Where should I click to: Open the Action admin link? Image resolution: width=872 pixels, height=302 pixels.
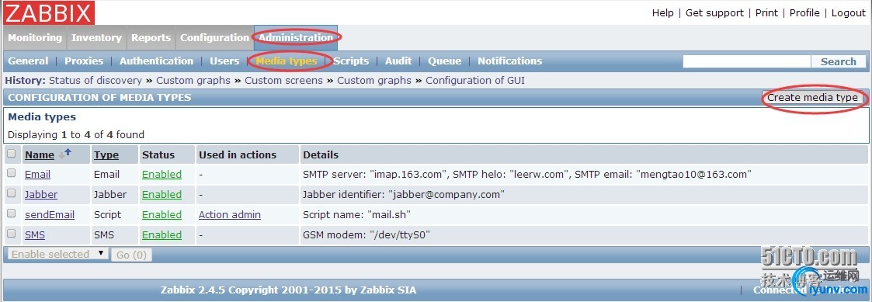tap(230, 215)
